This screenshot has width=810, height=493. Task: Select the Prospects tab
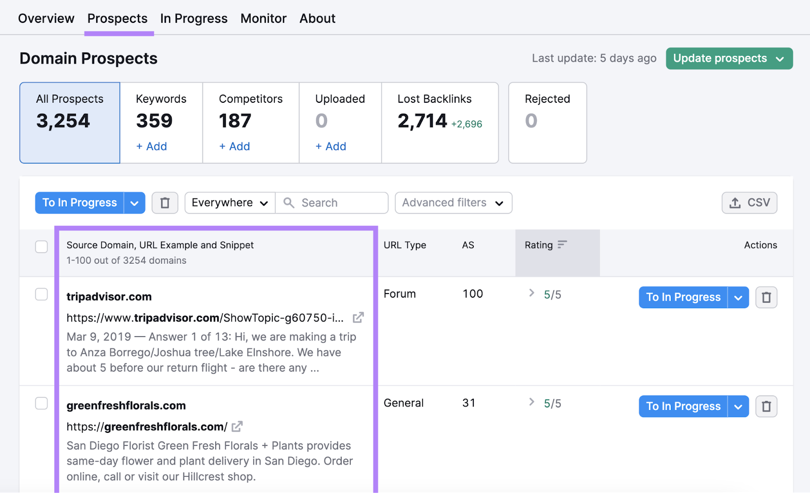117,19
